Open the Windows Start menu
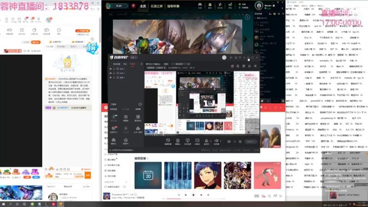Viewport: 368px width, 207px height. point(4,204)
